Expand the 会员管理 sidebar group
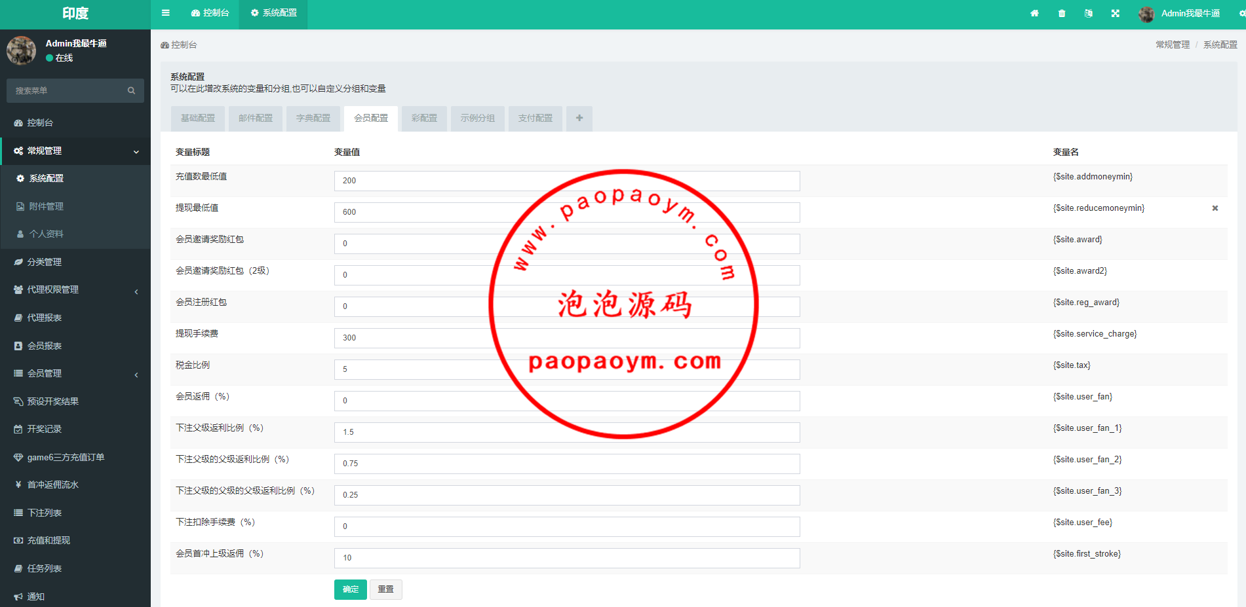Screen dimensions: 1246x607 point(75,373)
